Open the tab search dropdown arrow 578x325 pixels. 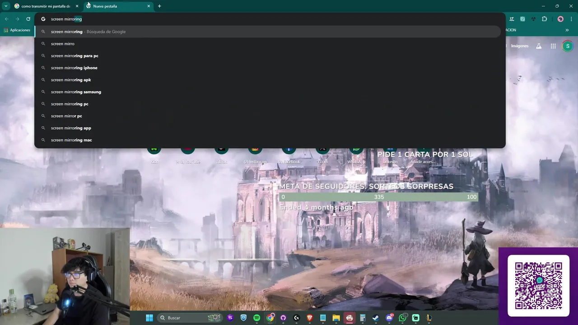6,6
